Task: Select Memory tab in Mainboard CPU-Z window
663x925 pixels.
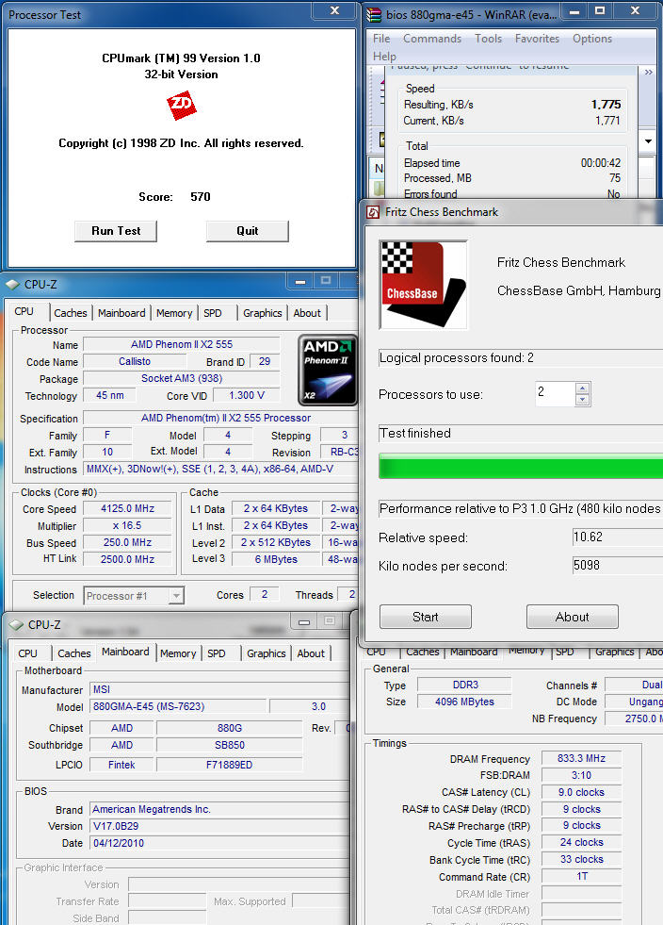Action: click(178, 653)
